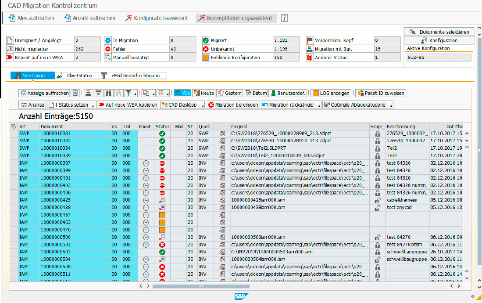This screenshot has height=303, width=482.
Task: Click the Fehler stop-sign icon in summary
Action: tap(107, 49)
